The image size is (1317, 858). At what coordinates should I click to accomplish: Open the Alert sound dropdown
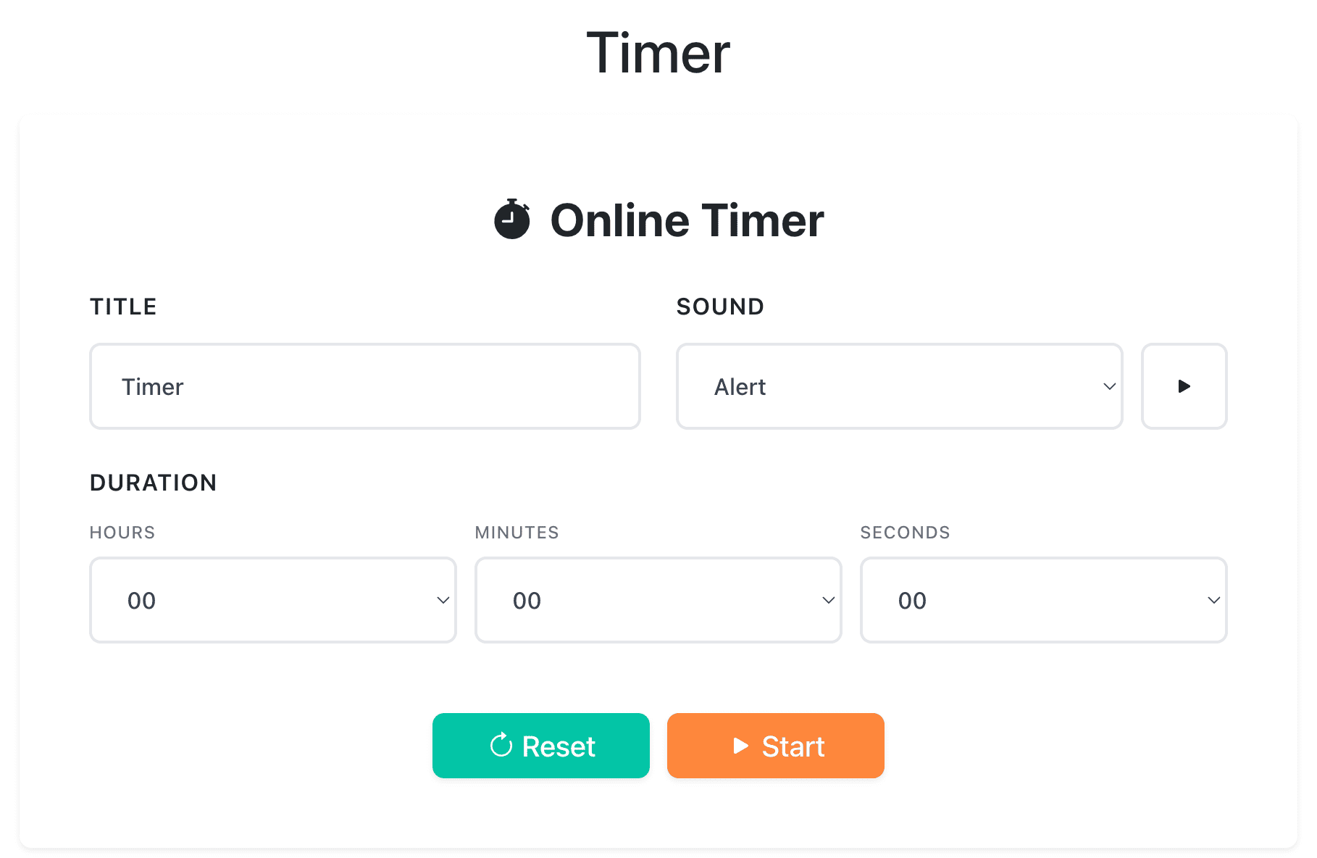pyautogui.click(x=898, y=386)
